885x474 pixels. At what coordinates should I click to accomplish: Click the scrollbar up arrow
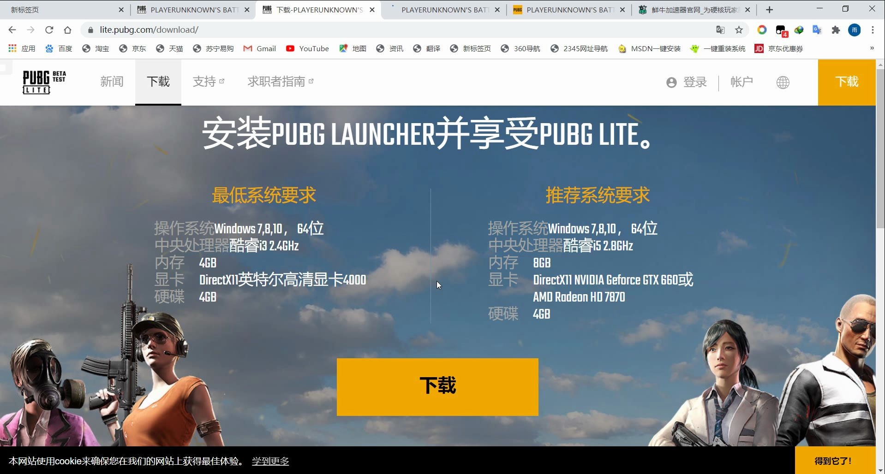click(x=880, y=64)
